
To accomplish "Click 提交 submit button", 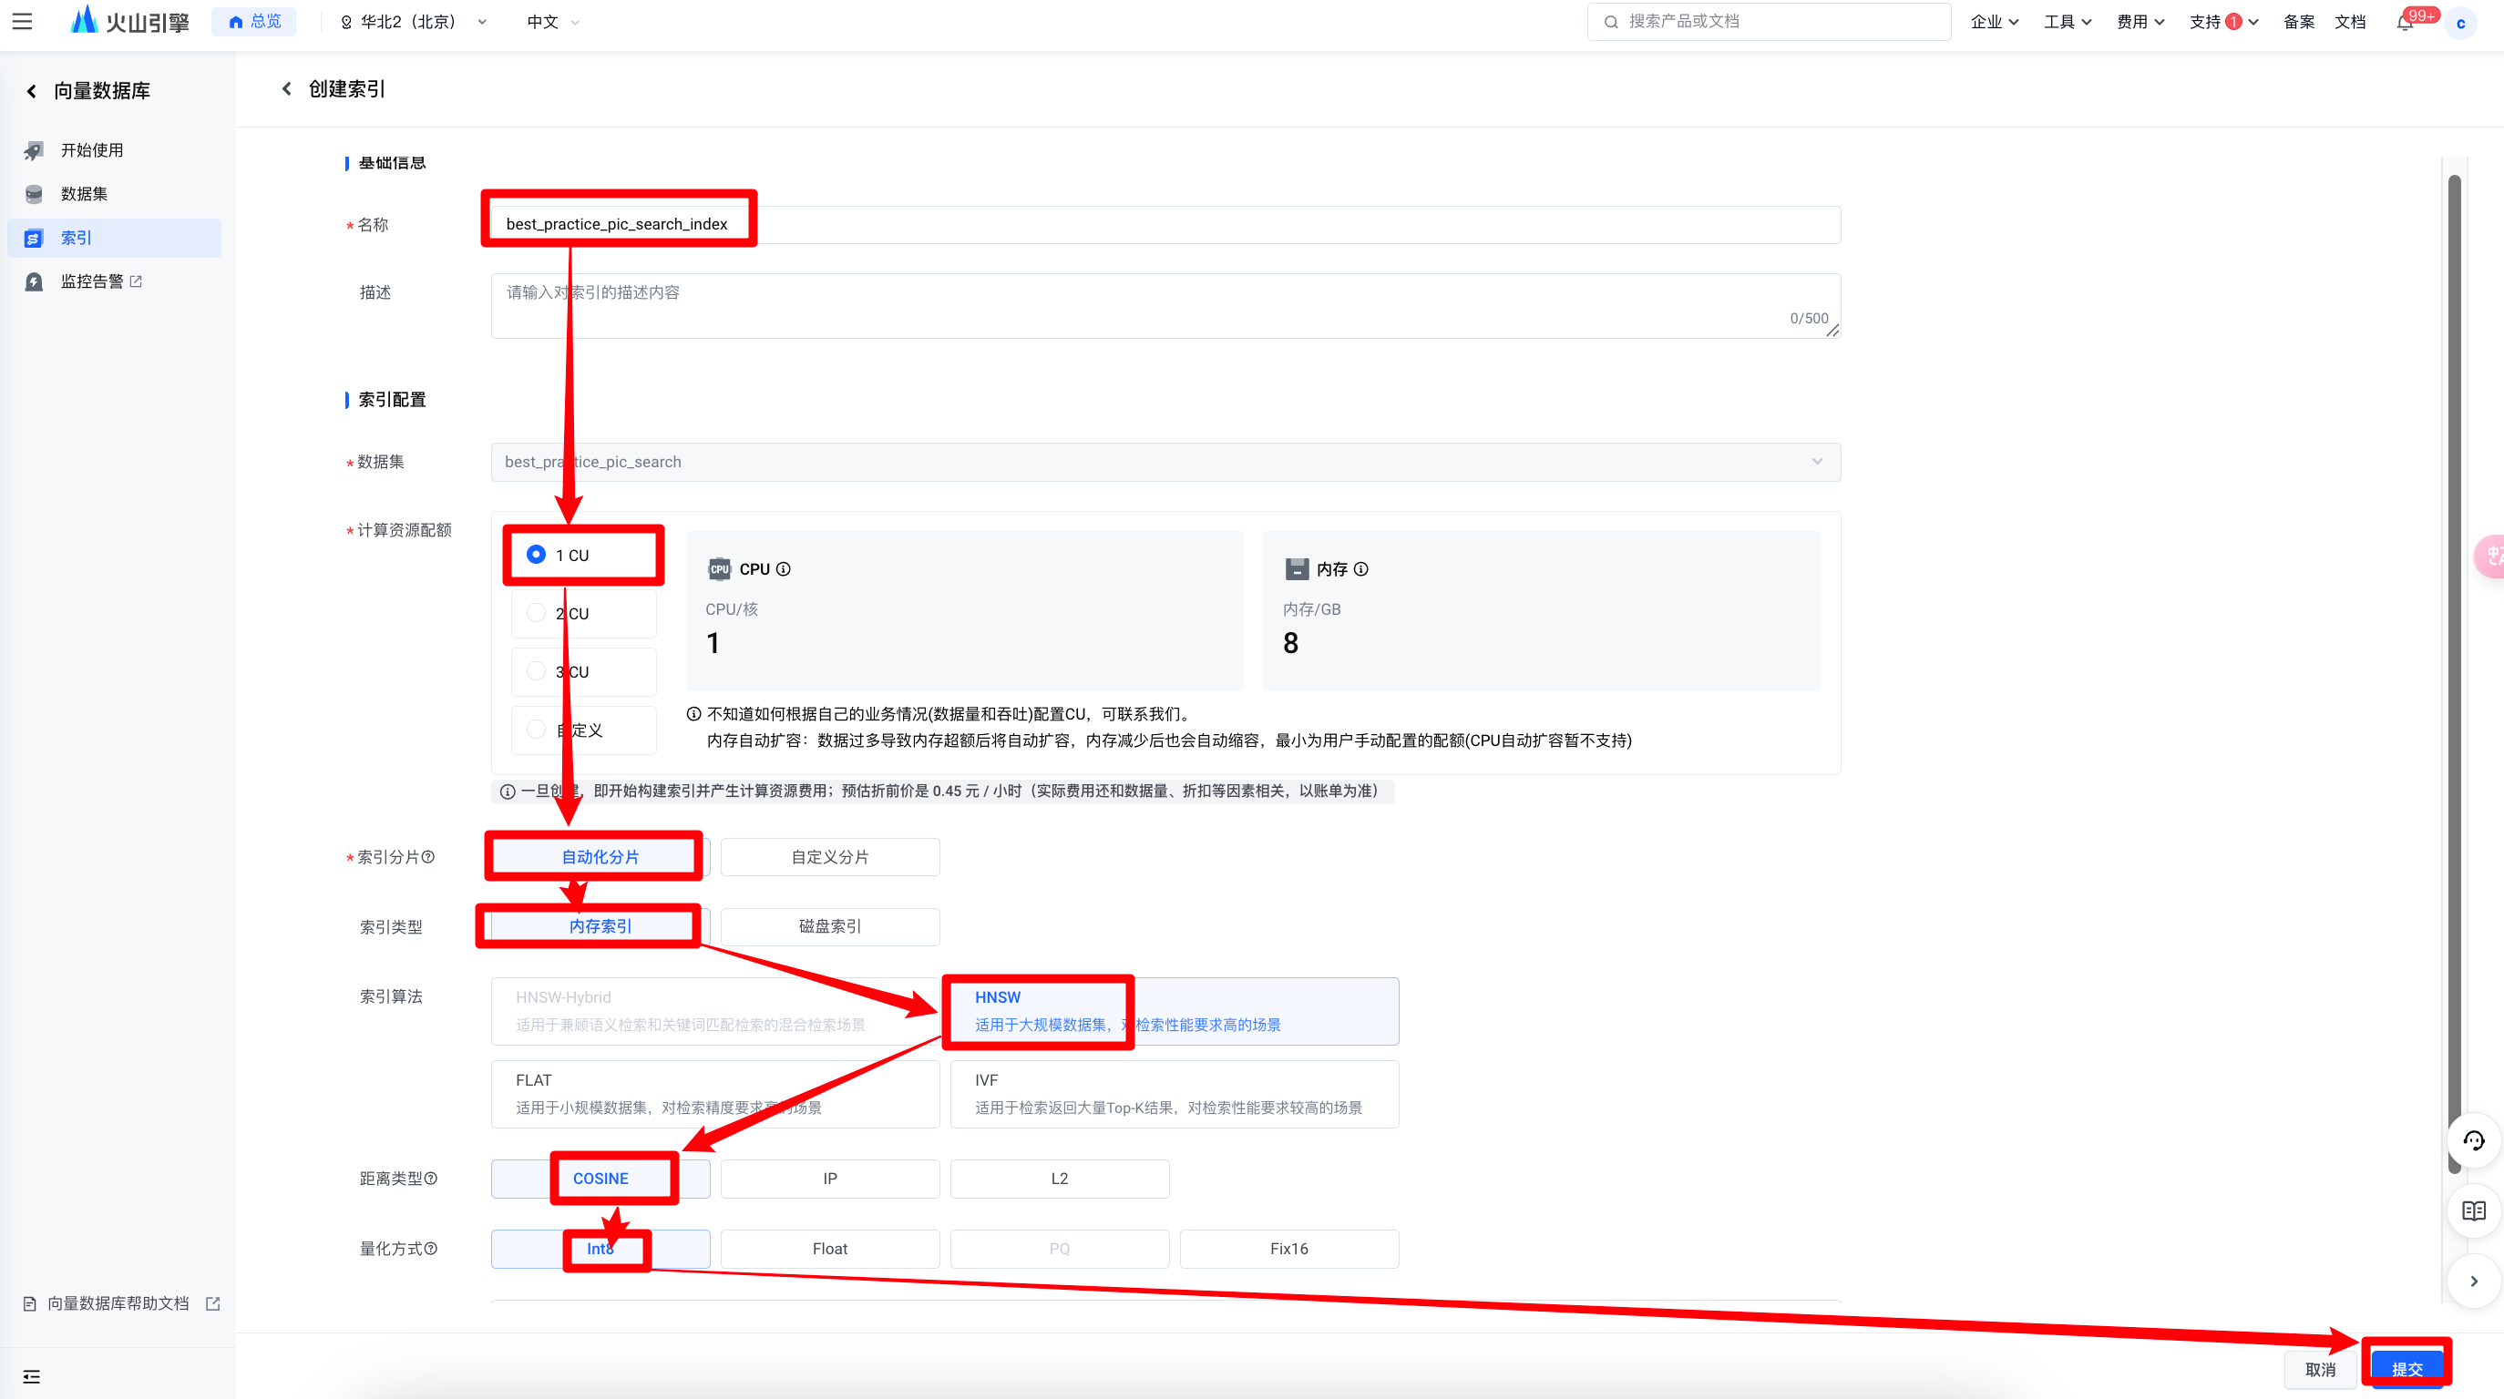I will (2407, 1368).
